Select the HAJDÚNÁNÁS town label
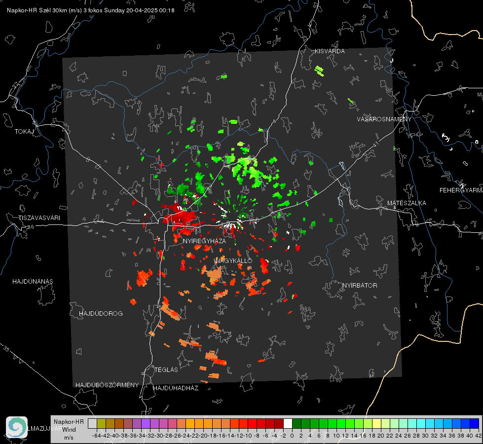 (33, 282)
